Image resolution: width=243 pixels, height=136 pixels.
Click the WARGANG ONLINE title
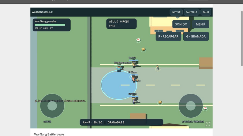tap(42, 12)
